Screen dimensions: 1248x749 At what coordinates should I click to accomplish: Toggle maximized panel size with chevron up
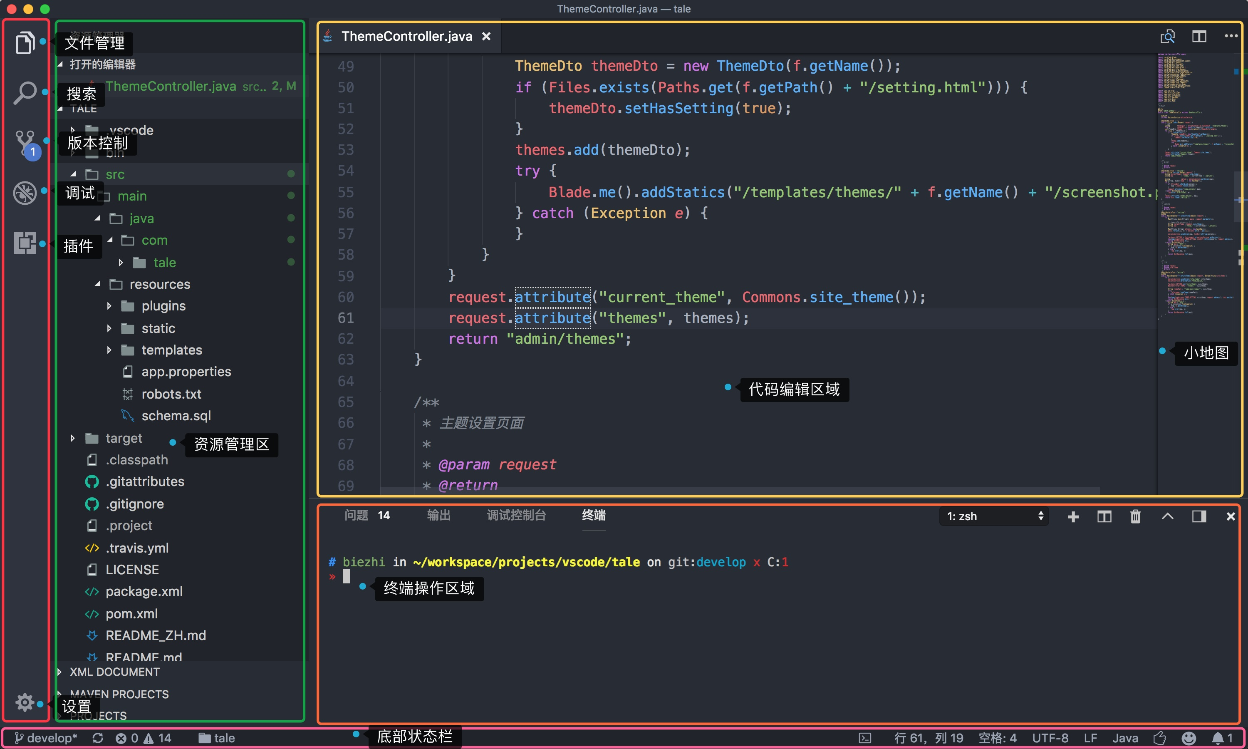1167,516
